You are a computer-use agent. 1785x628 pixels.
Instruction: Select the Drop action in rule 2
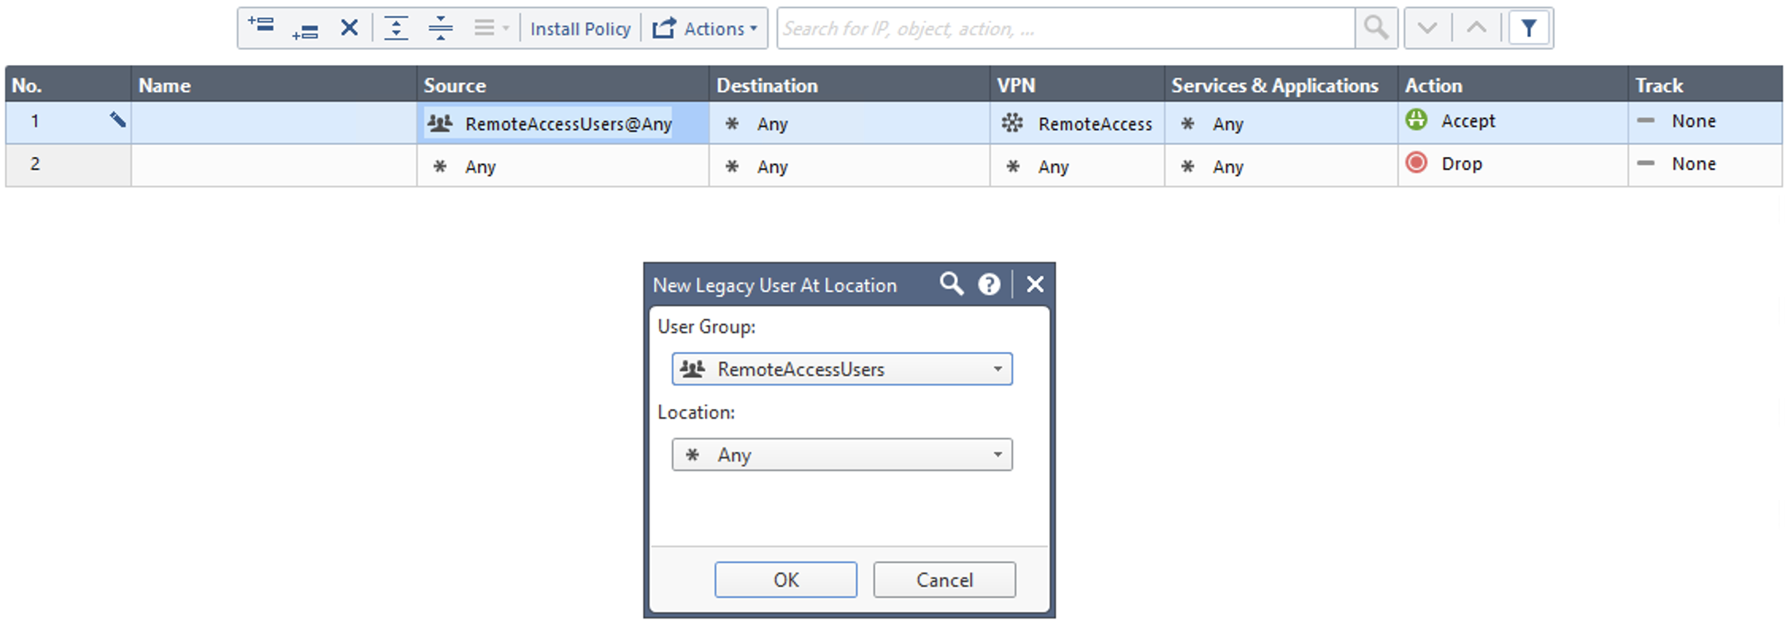(x=1461, y=164)
